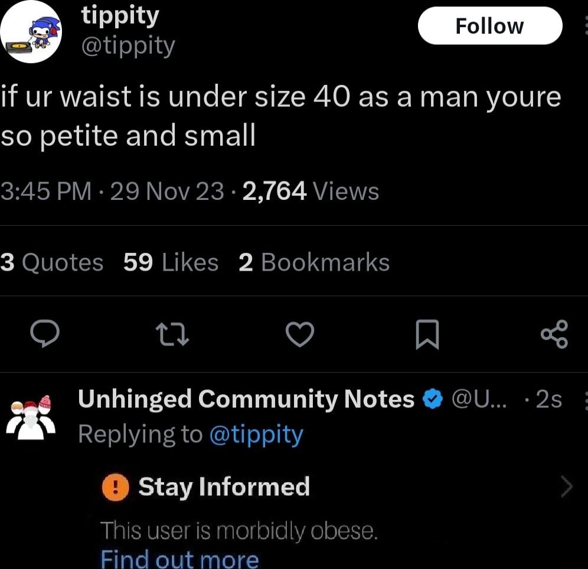
Task: Open the @tippity mention in Replying to
Action: [257, 435]
